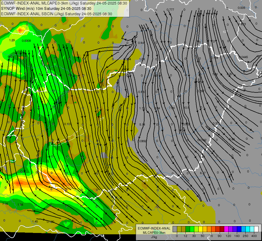This screenshot has width=262, height=241.
Task: Click the SYNOP Wind 10m title line
Action: pyautogui.click(x=46, y=9)
